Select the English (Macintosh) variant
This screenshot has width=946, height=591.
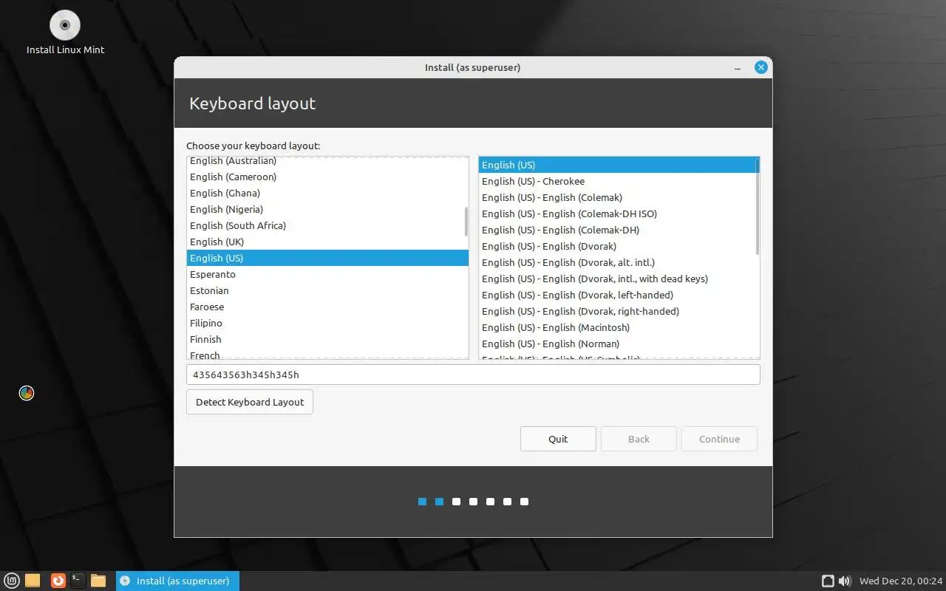619,327
